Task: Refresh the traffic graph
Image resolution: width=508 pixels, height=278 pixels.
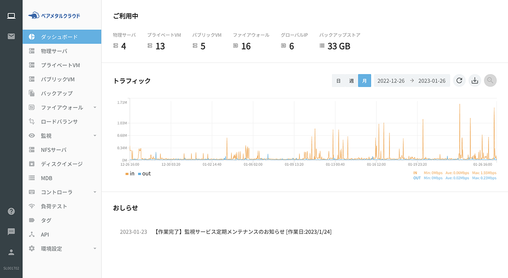Action: [x=459, y=80]
